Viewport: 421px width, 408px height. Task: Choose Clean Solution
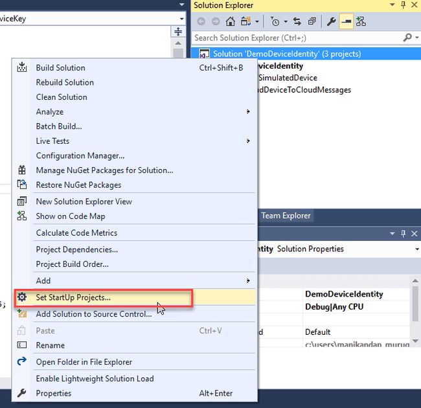click(135, 97)
